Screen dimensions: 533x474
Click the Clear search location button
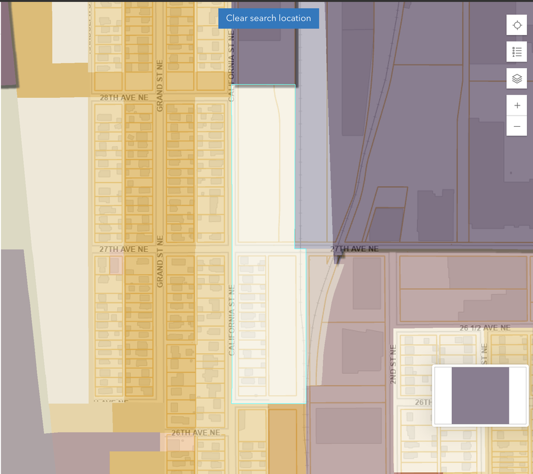pyautogui.click(x=268, y=18)
